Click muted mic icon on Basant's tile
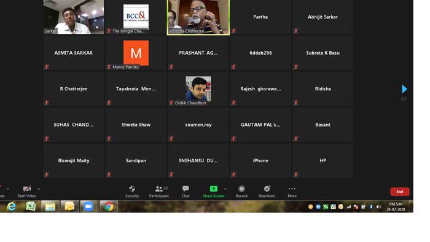 [x=296, y=139]
